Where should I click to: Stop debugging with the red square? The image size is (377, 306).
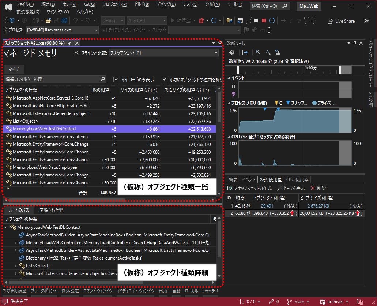pyautogui.click(x=264, y=21)
